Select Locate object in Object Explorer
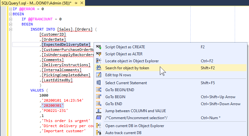The height and width of the screenshot is (136, 249). [171, 61]
